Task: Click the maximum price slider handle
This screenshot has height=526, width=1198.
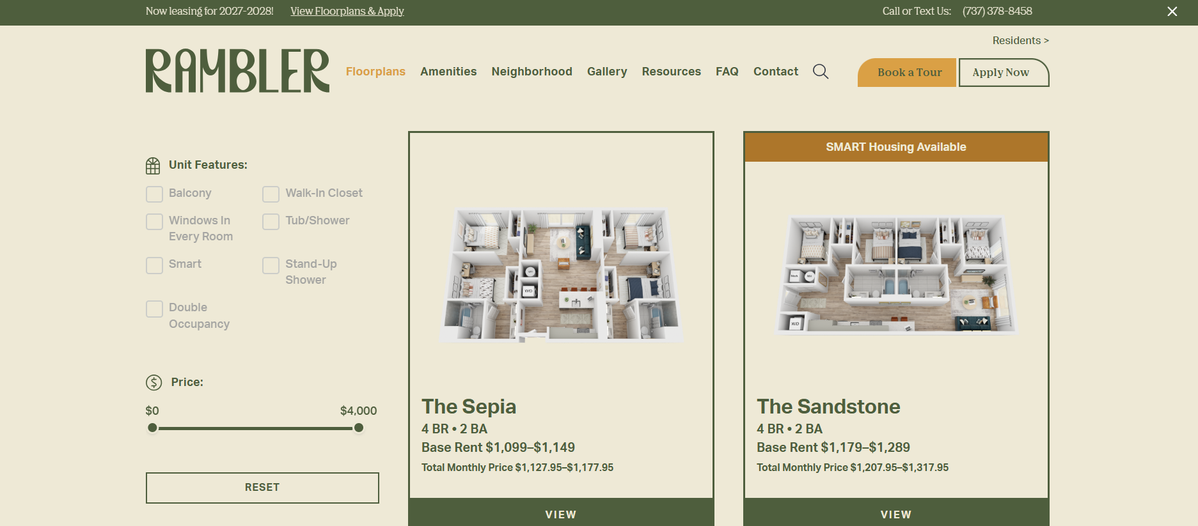Action: pos(359,428)
